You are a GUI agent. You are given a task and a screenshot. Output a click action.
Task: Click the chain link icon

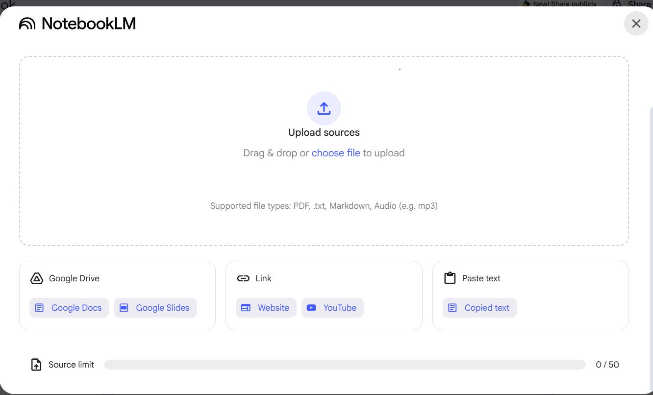coord(243,278)
